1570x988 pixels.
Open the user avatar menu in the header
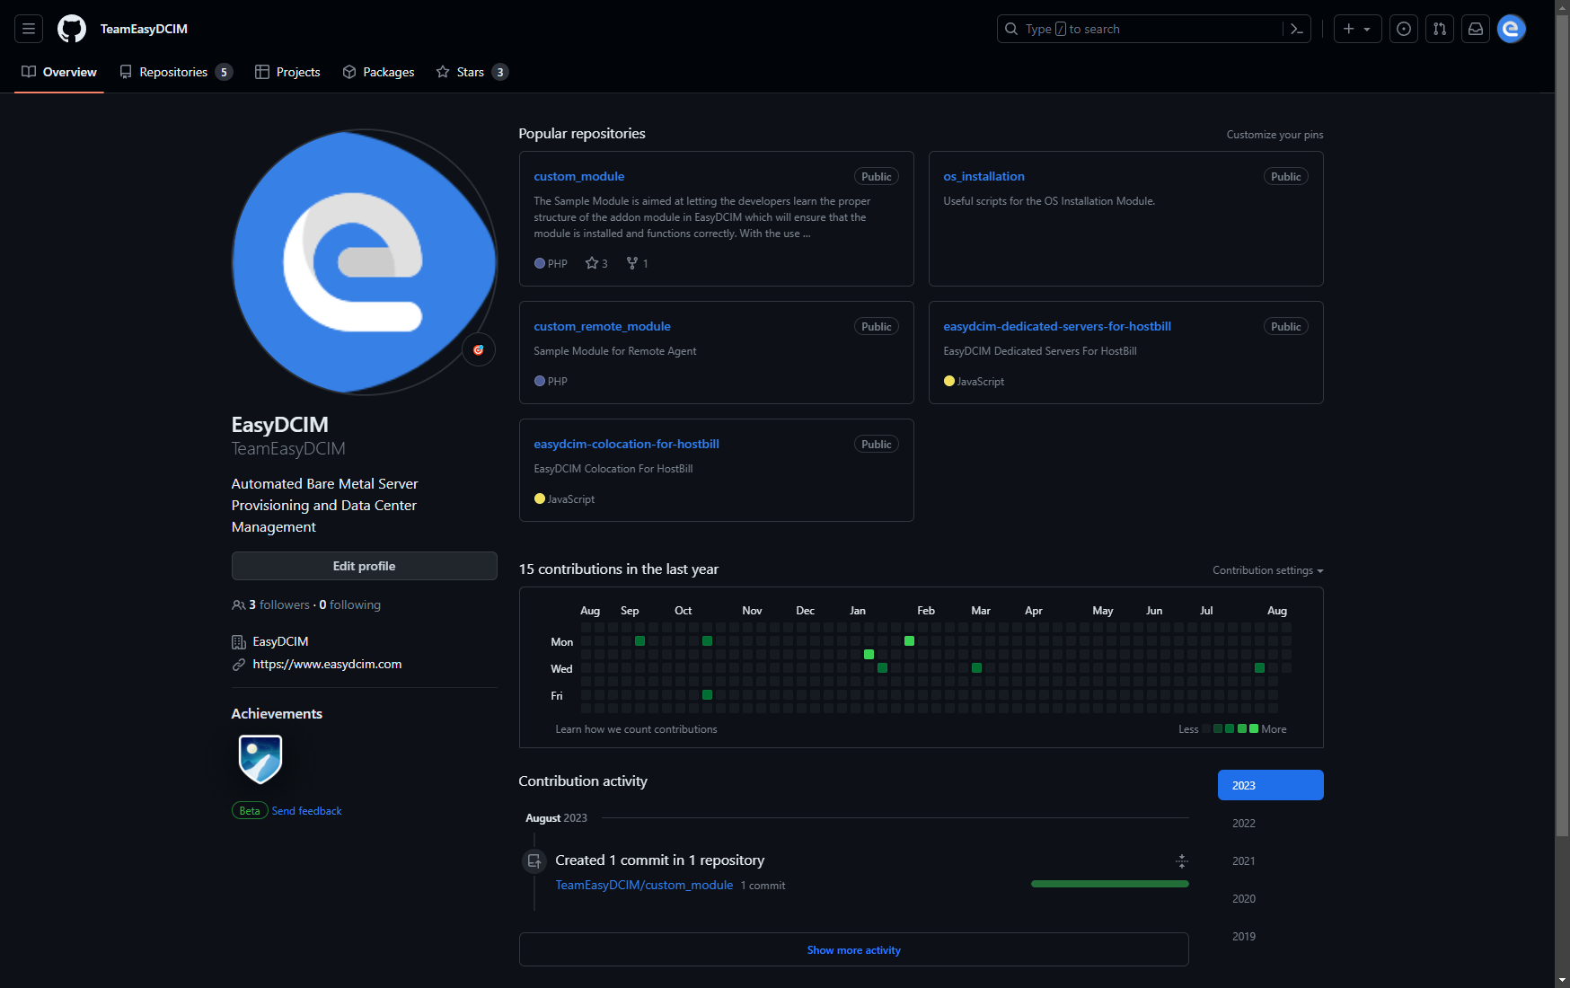coord(1512,29)
